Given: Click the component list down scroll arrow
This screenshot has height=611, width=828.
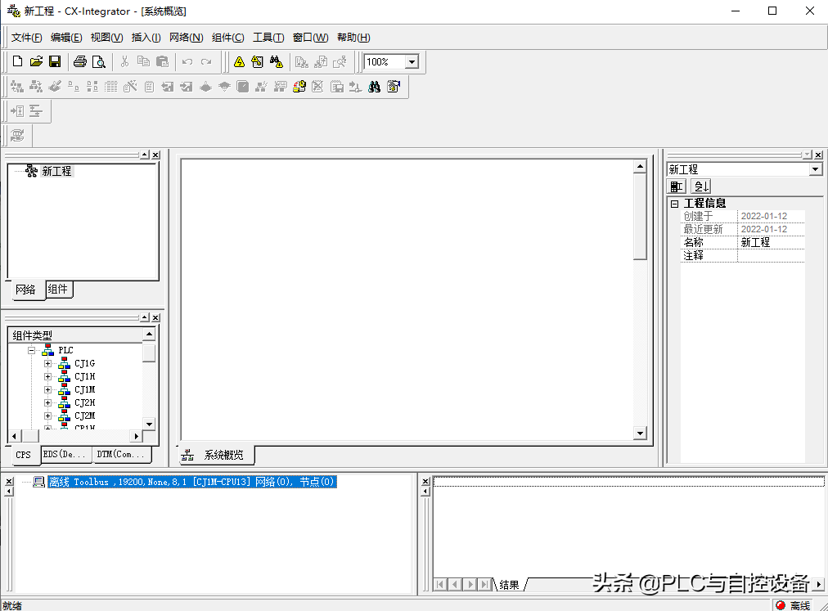Looking at the screenshot, I should 149,424.
